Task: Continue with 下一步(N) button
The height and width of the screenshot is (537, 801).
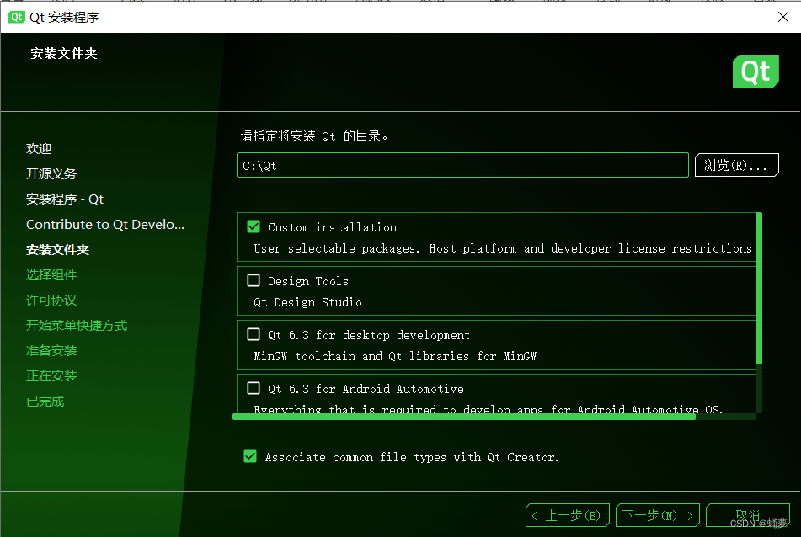Action: [658, 516]
